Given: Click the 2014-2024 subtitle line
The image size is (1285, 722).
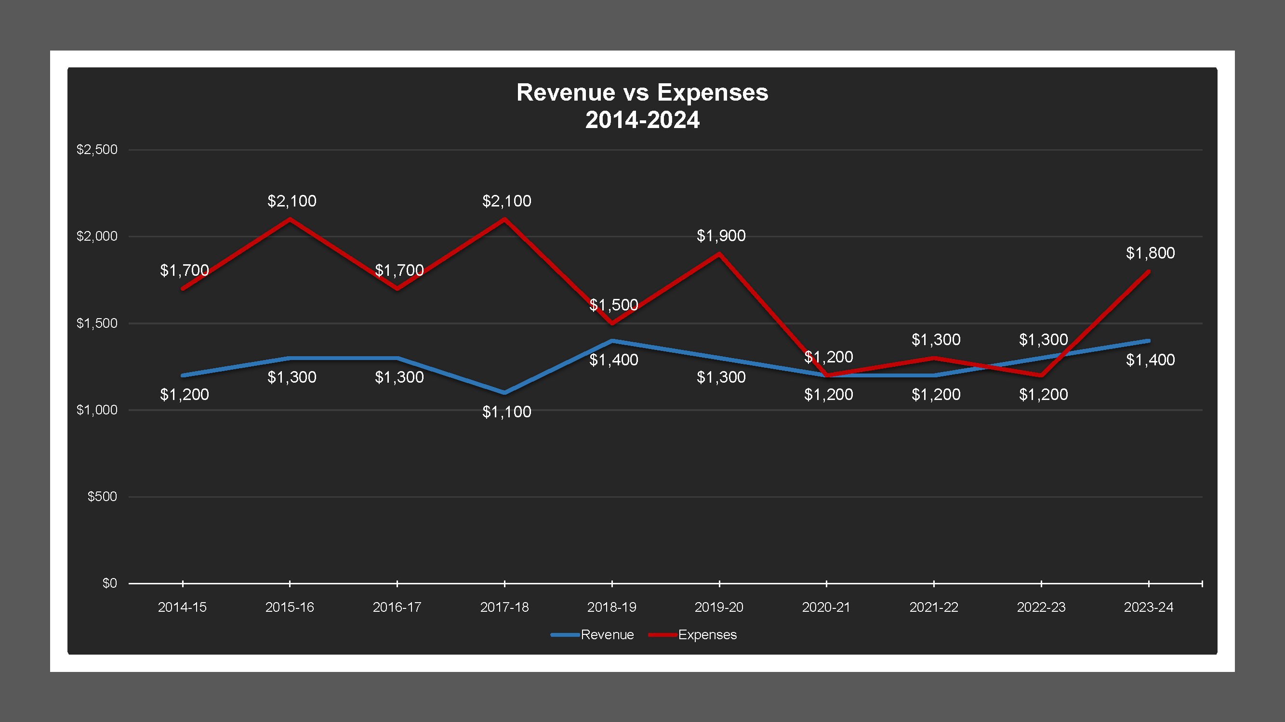Looking at the screenshot, I should pos(643,120).
